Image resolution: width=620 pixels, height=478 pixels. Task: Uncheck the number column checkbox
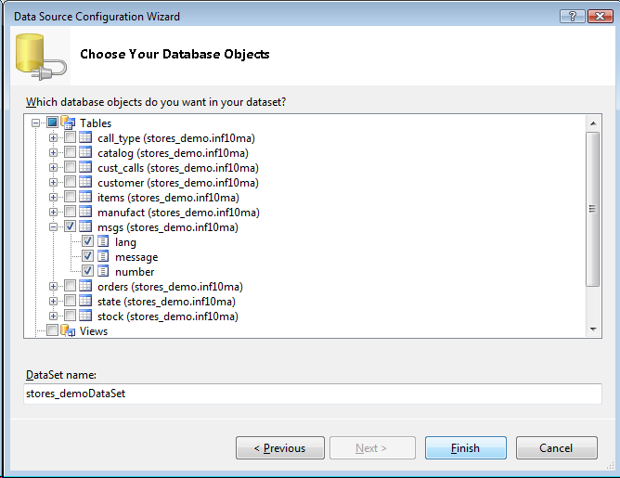tap(87, 272)
